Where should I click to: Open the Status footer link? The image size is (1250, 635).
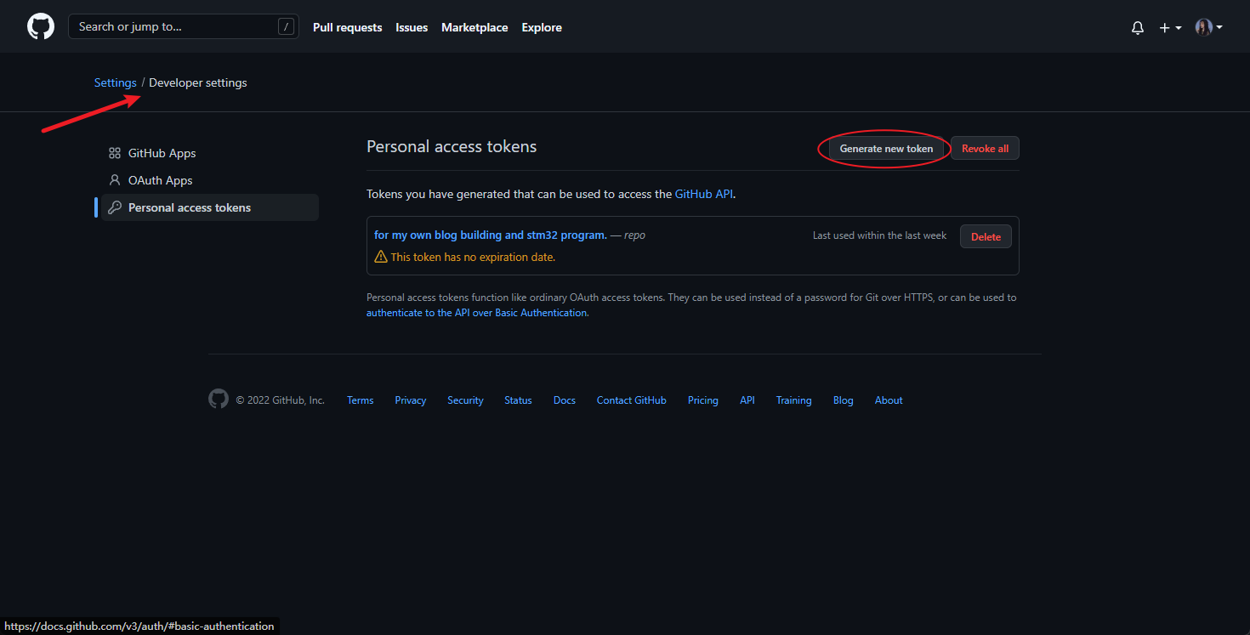(x=518, y=400)
